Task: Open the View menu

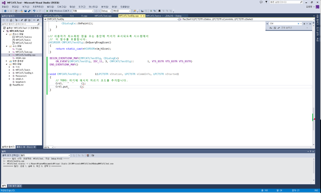Action: coord(26,7)
